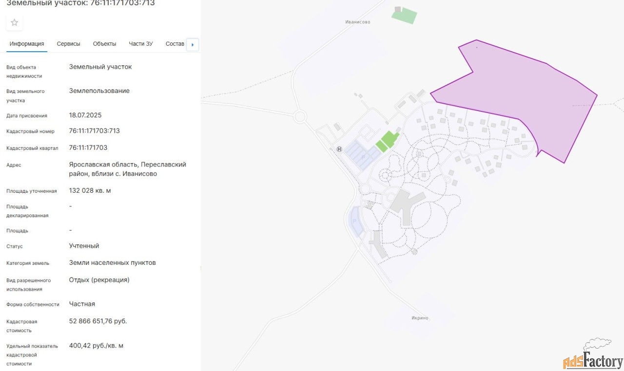Add parcel to favorites with star icon
Viewport: 624px width, 371px height.
(15, 22)
